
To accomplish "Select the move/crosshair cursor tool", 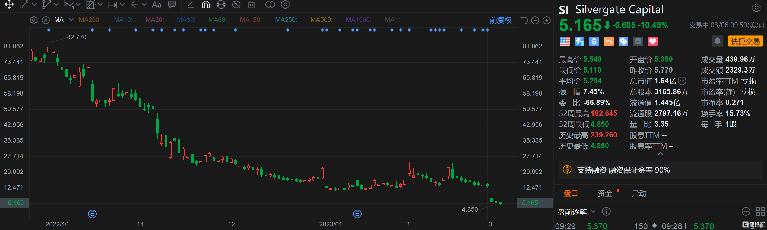I will tap(9, 4).
